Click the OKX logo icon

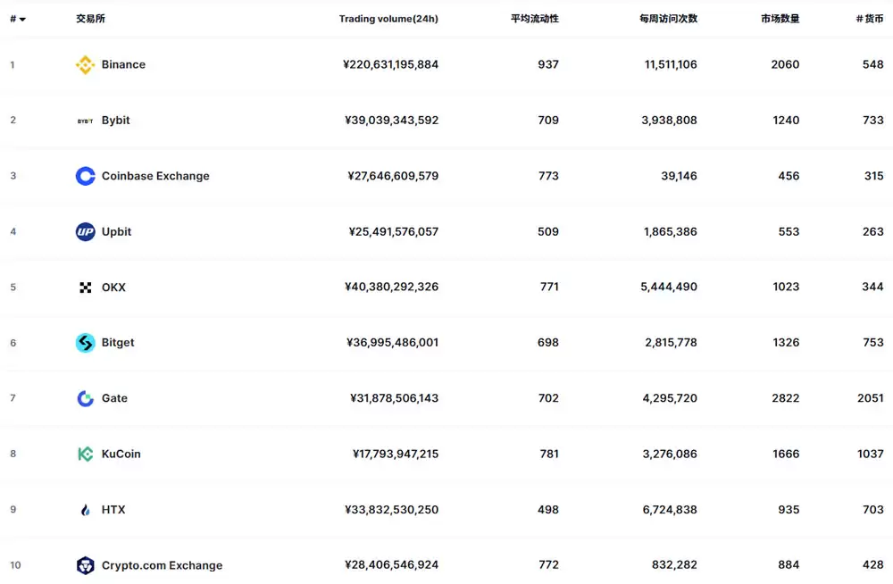pos(85,288)
